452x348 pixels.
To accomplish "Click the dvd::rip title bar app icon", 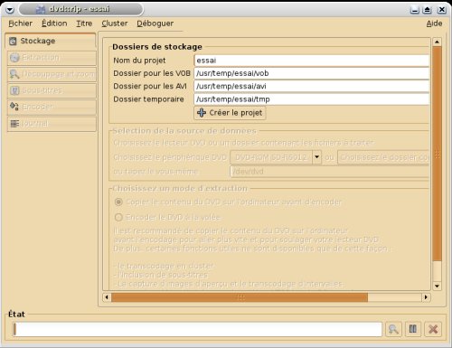I will [x=41, y=9].
